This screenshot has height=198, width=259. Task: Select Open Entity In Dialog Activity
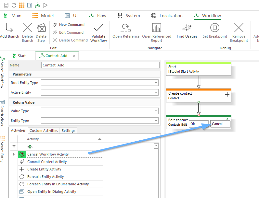[x=64, y=192]
